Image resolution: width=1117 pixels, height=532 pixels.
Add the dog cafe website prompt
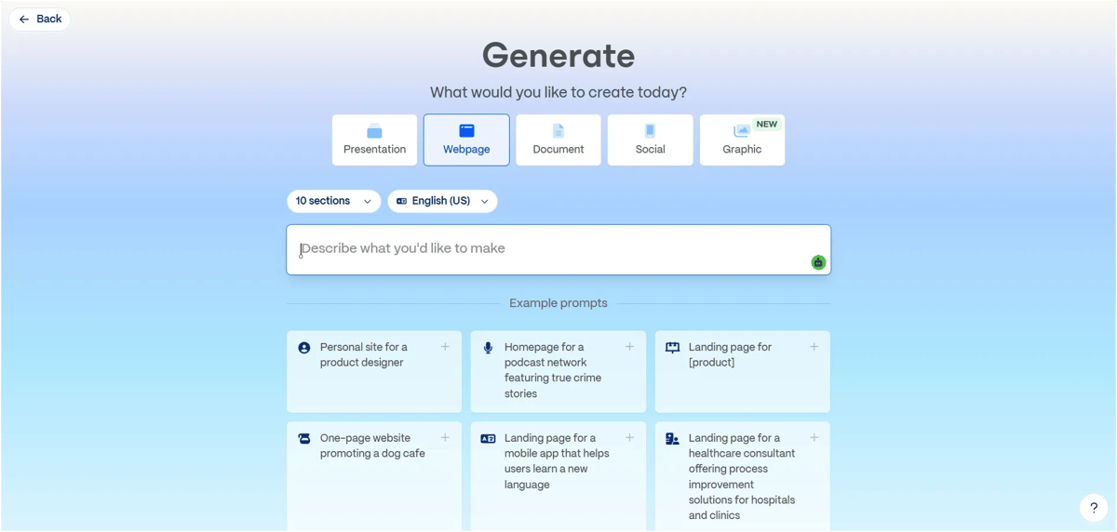click(x=445, y=438)
